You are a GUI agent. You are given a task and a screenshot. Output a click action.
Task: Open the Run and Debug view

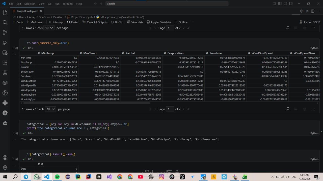pos(5,42)
